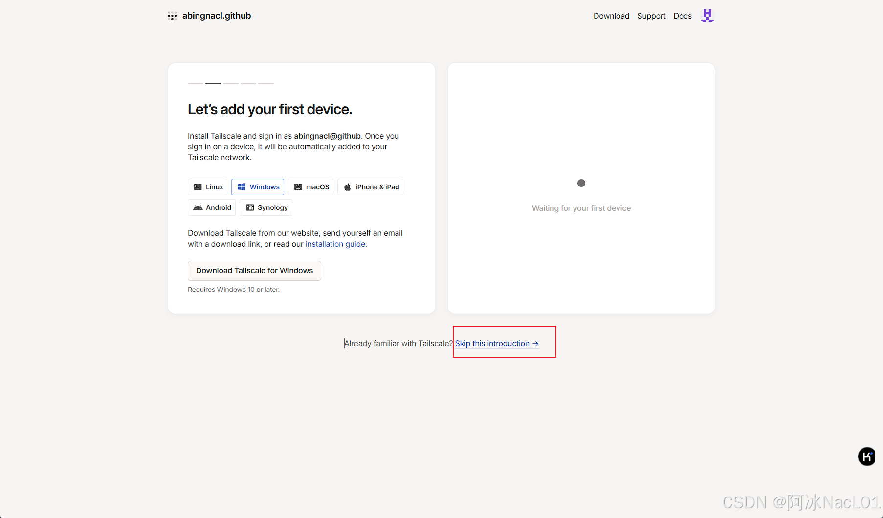Viewport: 883px width, 518px height.
Task: Click the Requires Windows 10 or later note
Action: pyautogui.click(x=234, y=290)
